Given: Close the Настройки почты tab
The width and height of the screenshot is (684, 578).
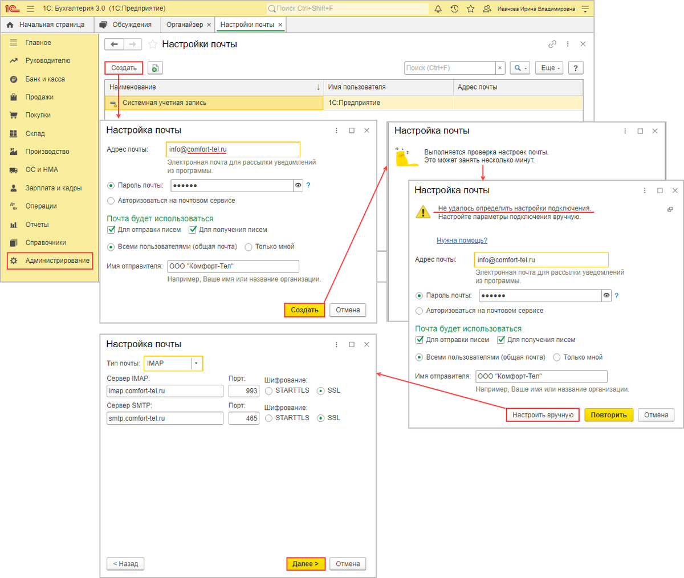Looking at the screenshot, I should (280, 25).
